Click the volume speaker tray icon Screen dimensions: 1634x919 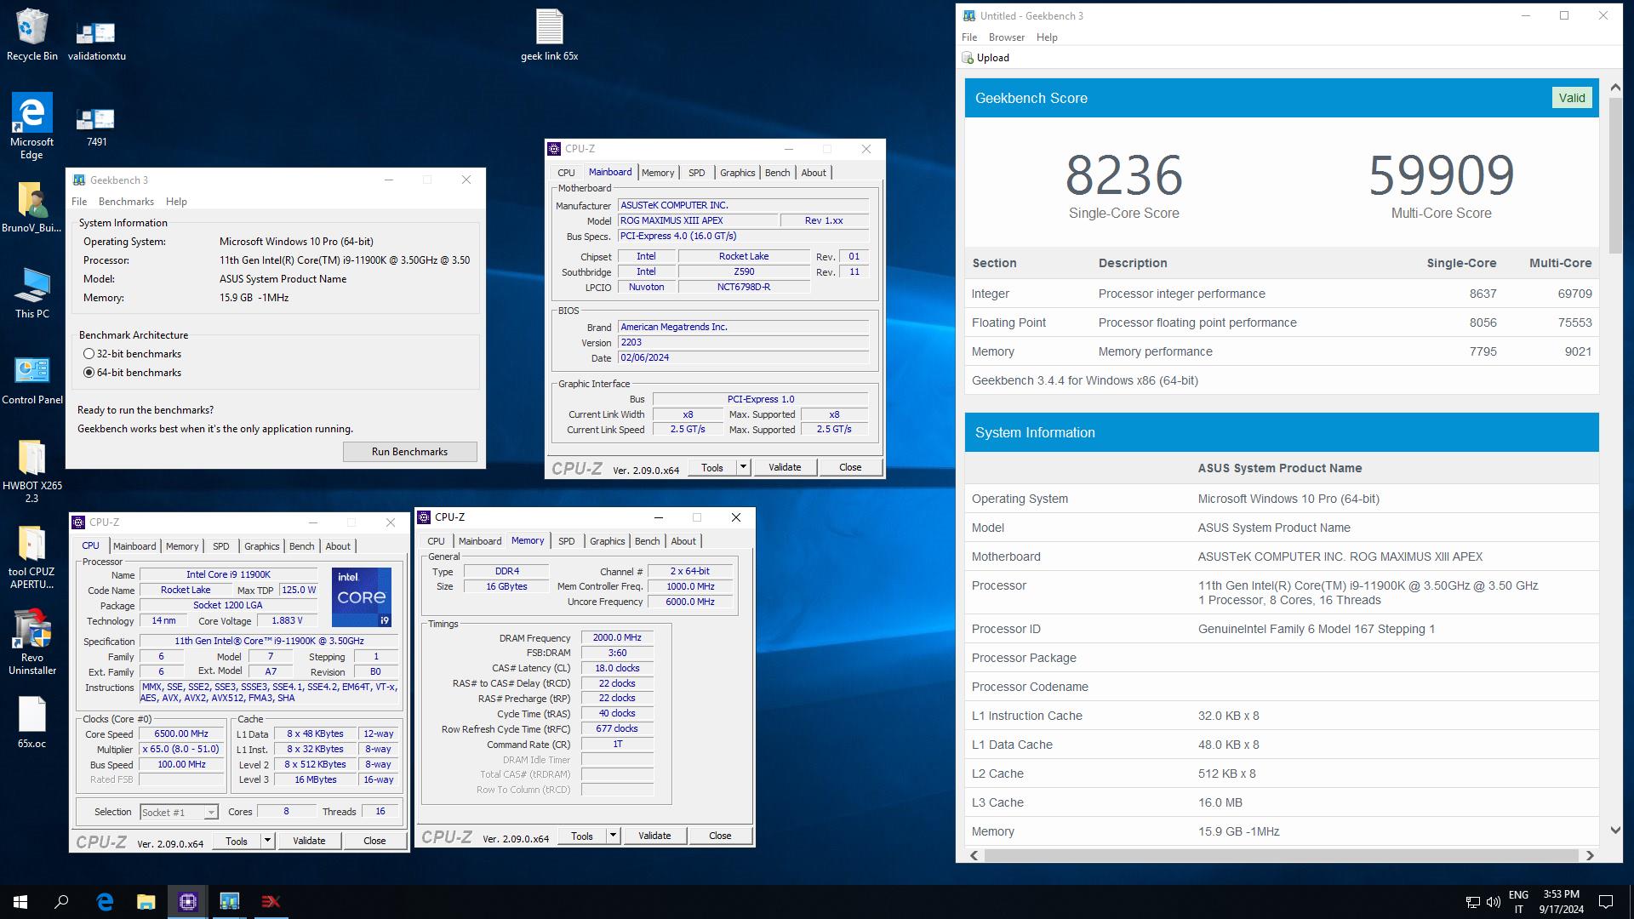(x=1494, y=902)
